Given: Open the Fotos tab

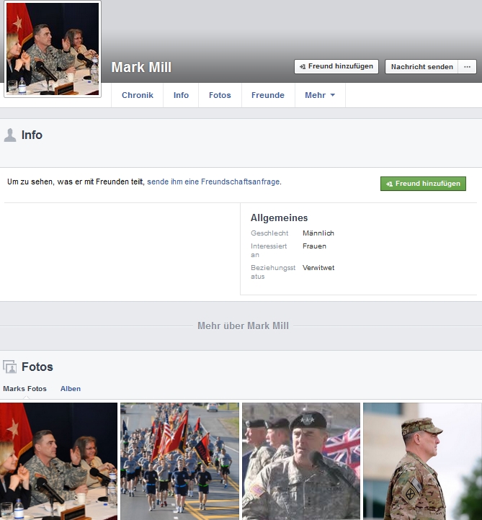Looking at the screenshot, I should (x=220, y=95).
